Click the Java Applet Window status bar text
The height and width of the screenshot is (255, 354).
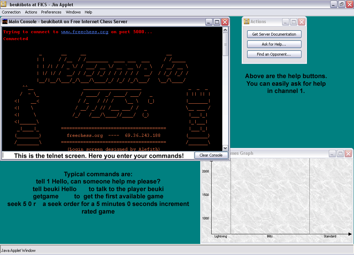tap(18, 251)
